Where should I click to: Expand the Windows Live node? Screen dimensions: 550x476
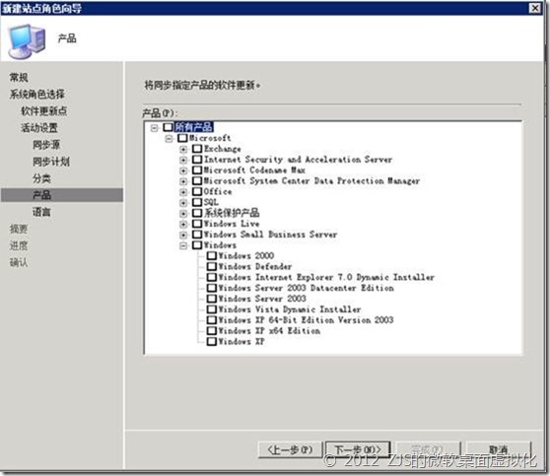tap(183, 225)
